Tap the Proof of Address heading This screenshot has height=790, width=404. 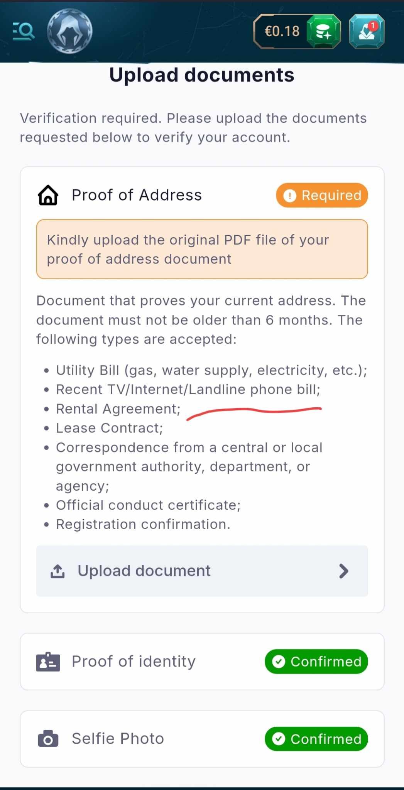click(x=137, y=196)
